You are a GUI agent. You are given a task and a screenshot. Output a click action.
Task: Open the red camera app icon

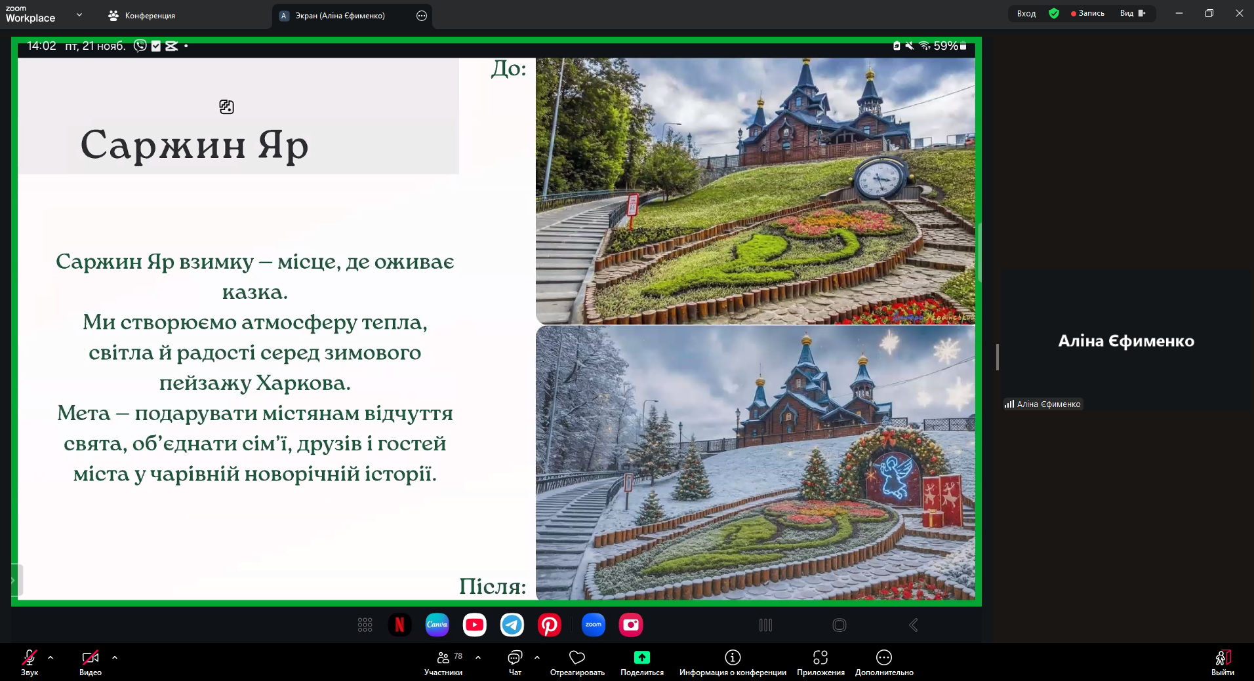[x=631, y=625]
